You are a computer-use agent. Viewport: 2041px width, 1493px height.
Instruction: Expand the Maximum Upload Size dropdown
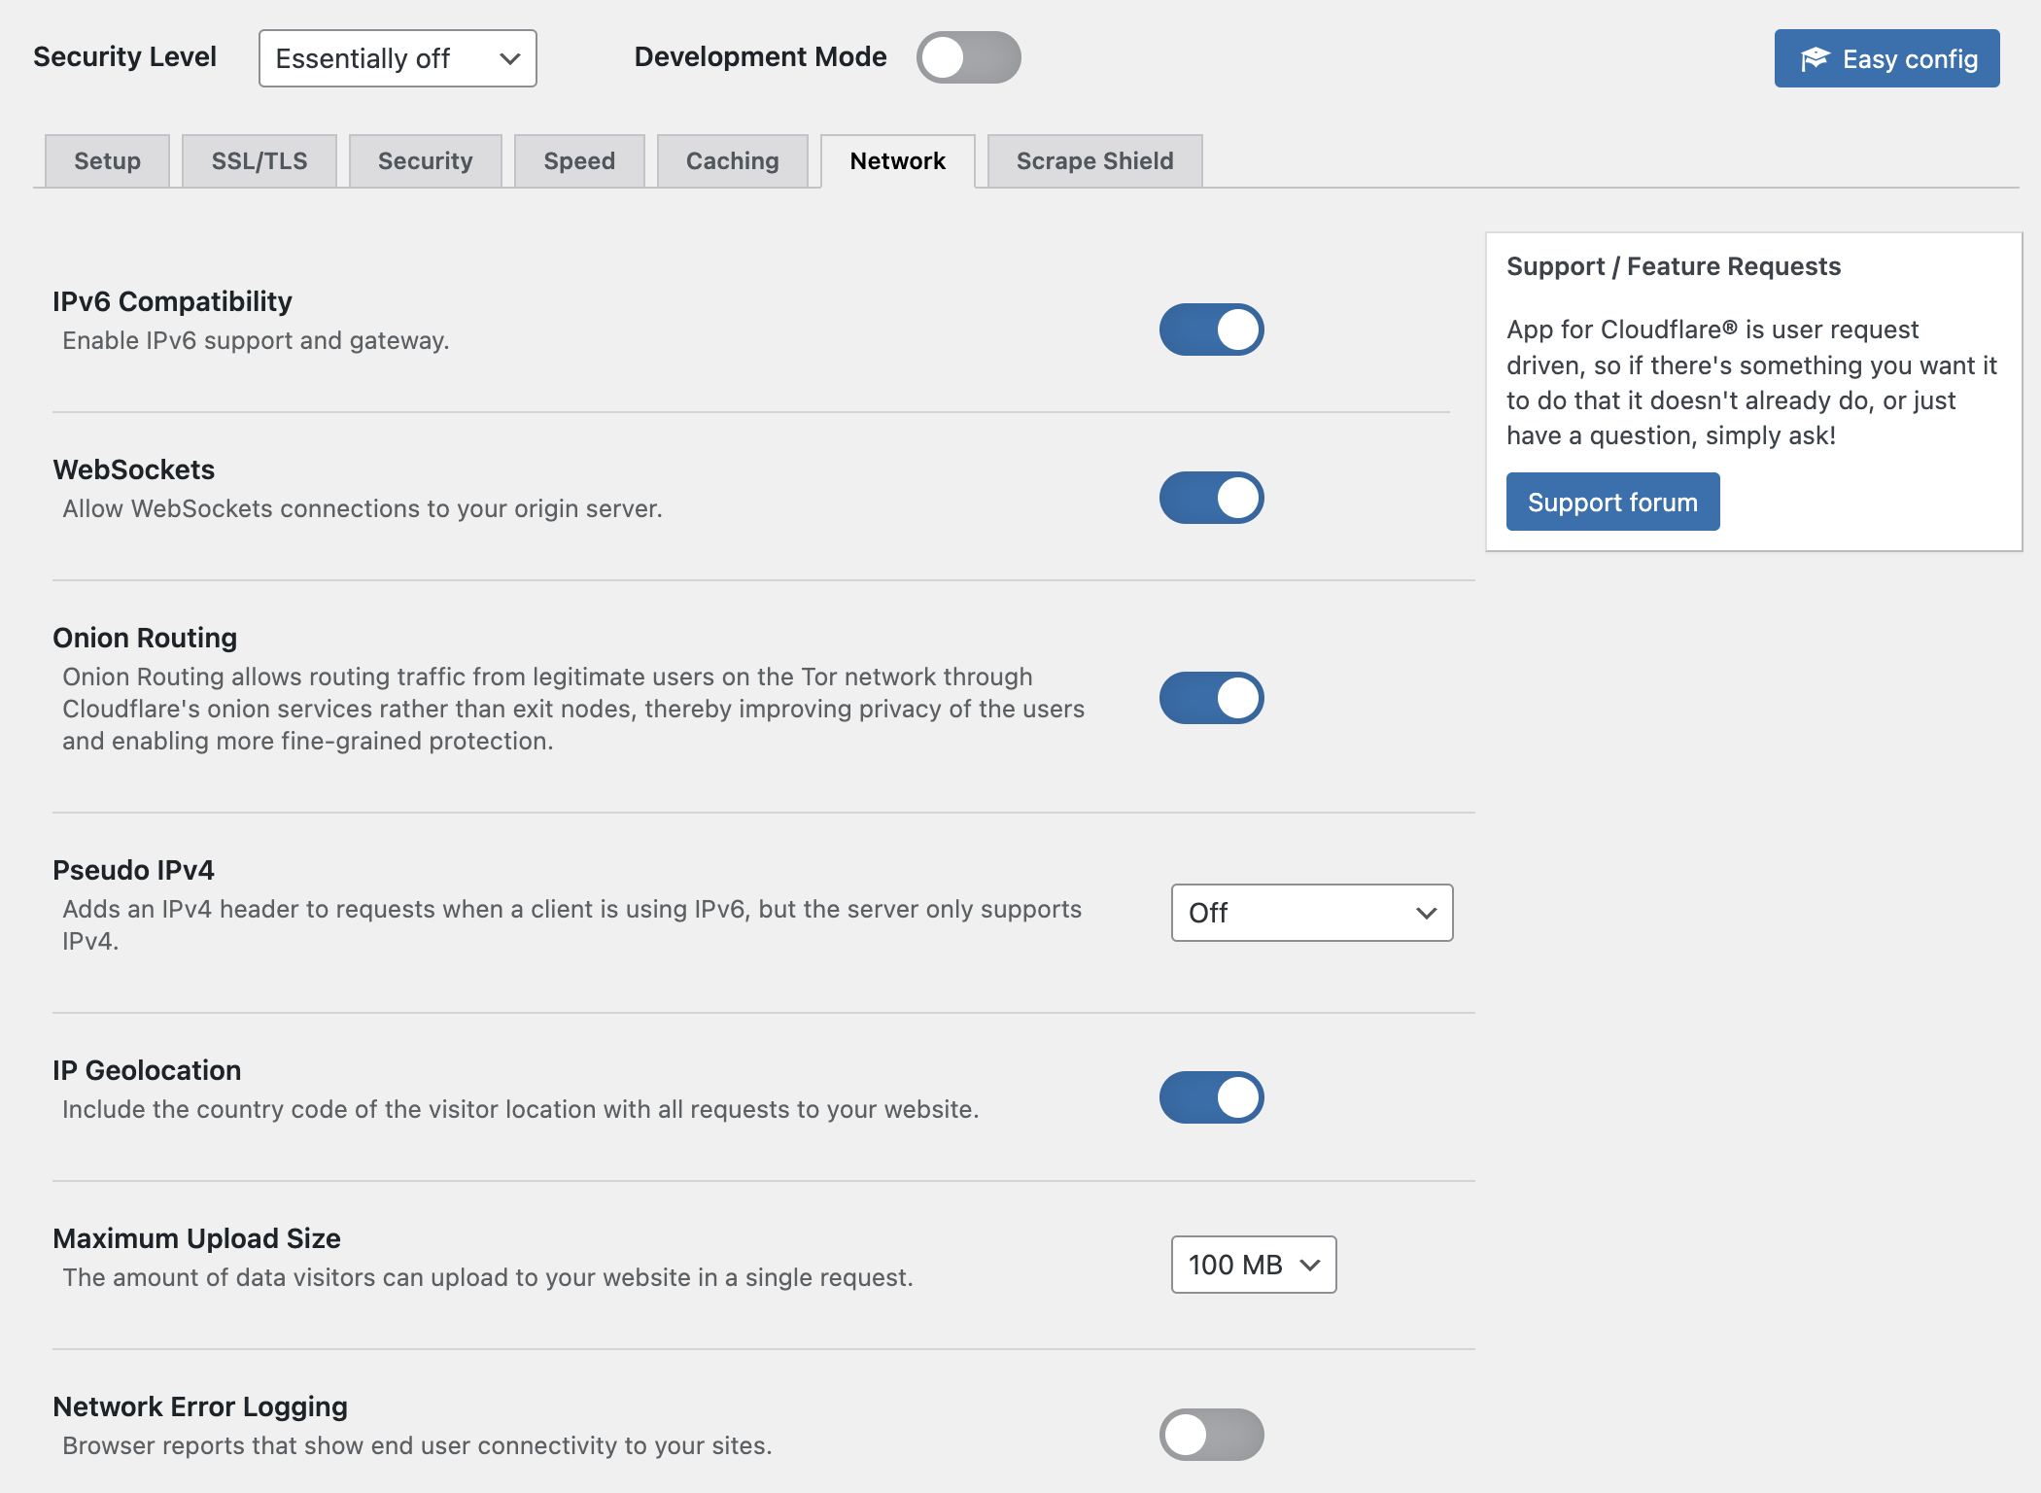click(x=1254, y=1264)
